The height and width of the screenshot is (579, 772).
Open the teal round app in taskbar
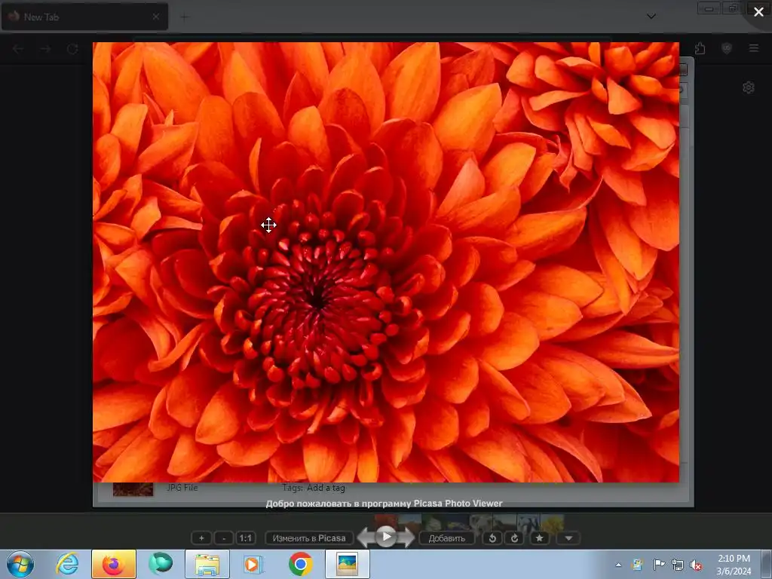pyautogui.click(x=161, y=564)
